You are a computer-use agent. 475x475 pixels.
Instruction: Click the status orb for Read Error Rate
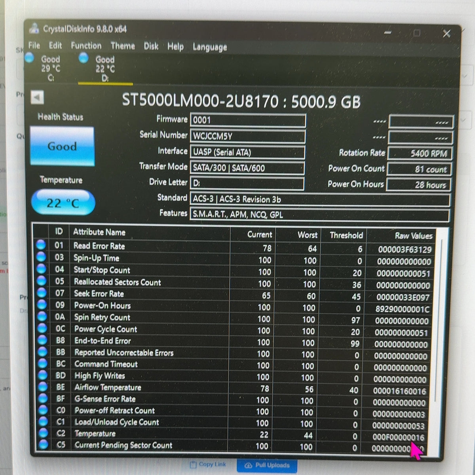click(x=41, y=245)
